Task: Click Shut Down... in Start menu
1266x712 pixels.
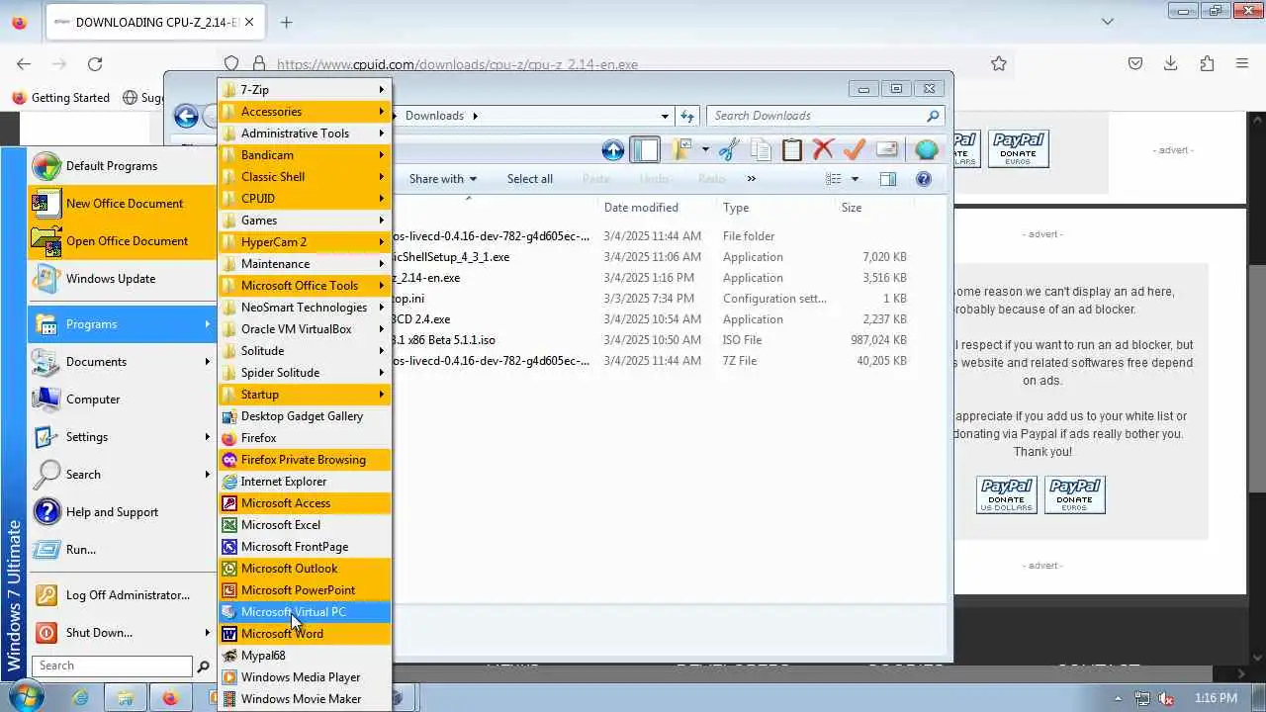Action: [122, 633]
